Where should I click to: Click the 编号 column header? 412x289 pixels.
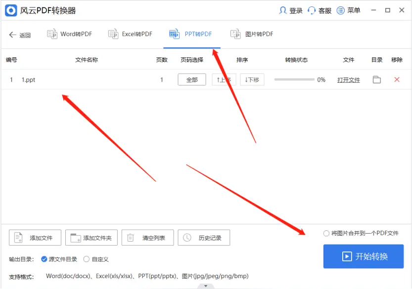[x=11, y=60]
